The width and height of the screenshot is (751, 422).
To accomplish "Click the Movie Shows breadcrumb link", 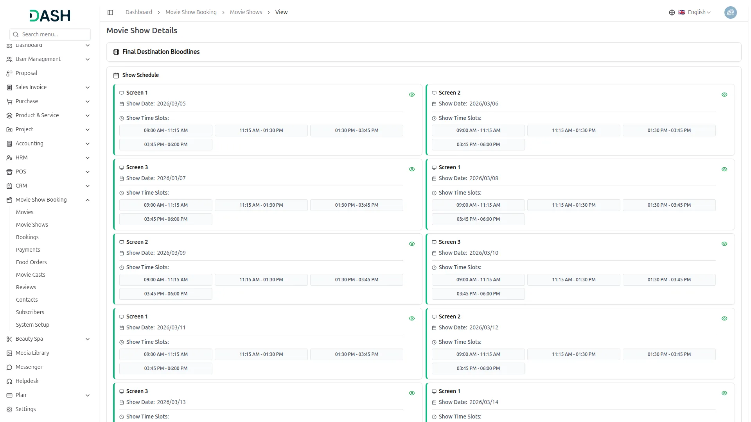I will 246,12.
